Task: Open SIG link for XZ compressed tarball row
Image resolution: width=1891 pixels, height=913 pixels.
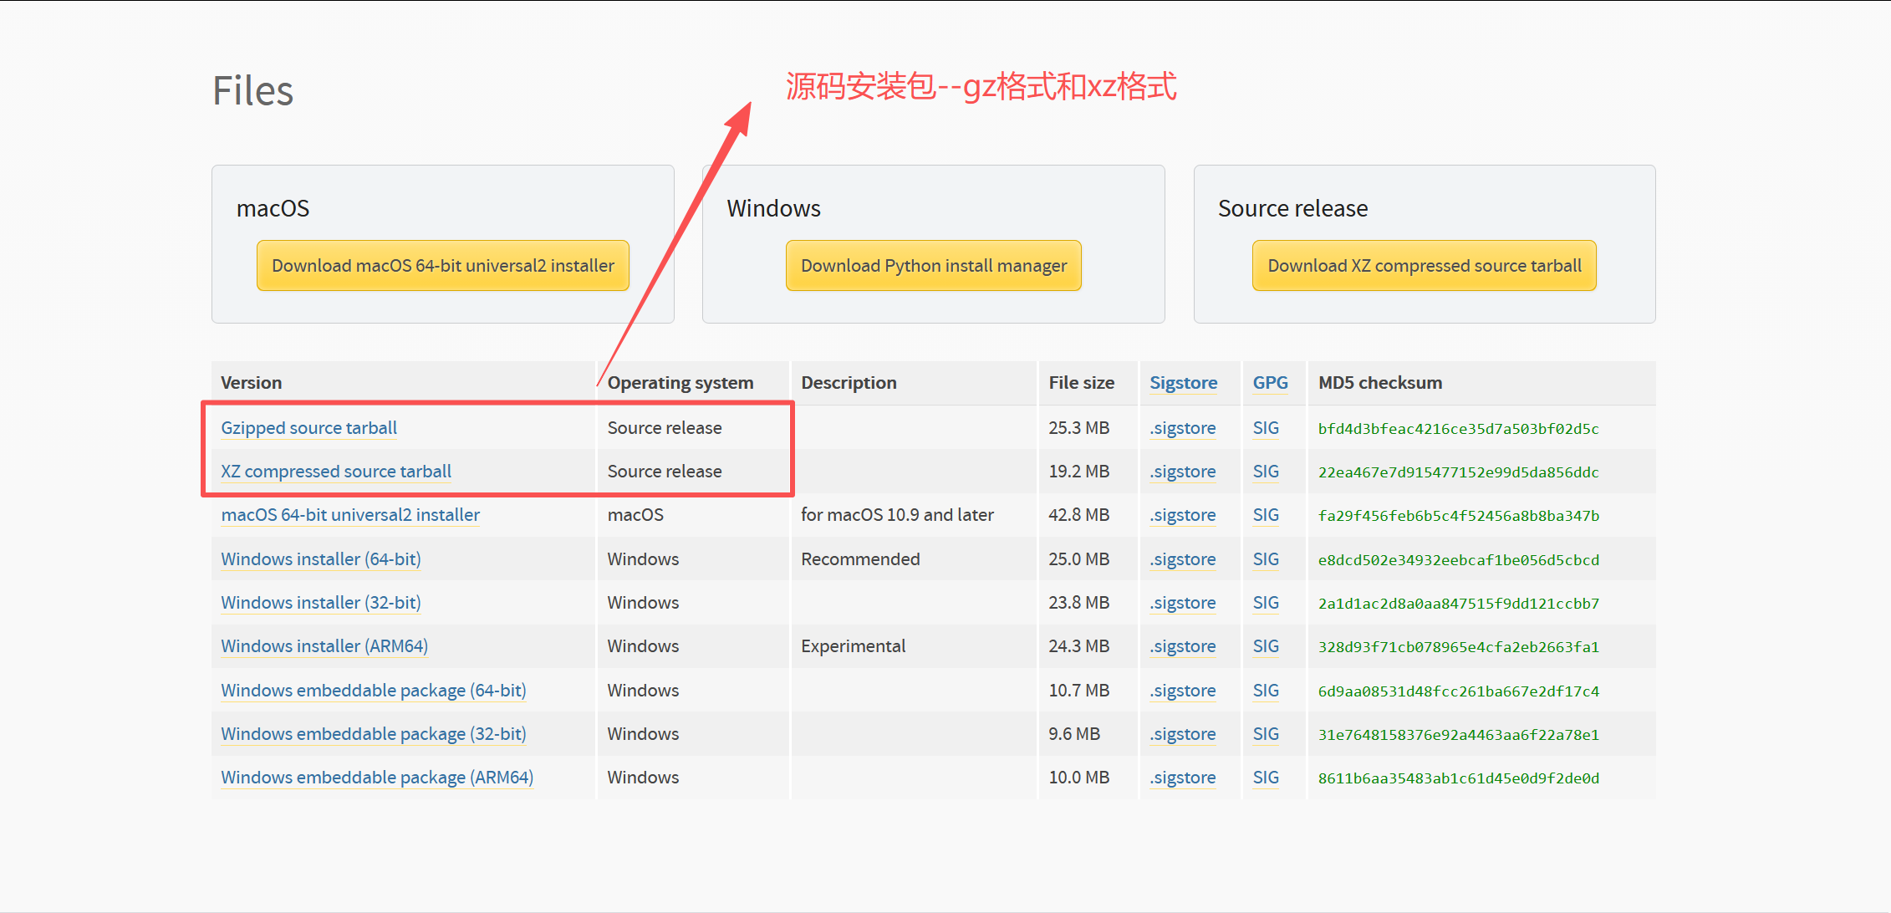Action: [x=1266, y=472]
